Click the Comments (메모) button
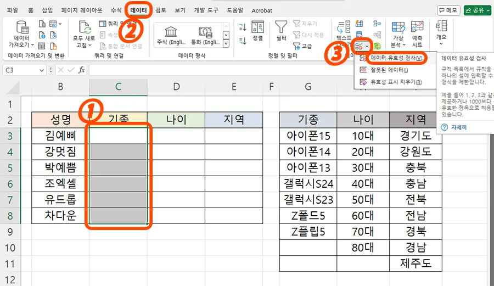Image resolution: width=494 pixels, height=286 pixels. [448, 10]
